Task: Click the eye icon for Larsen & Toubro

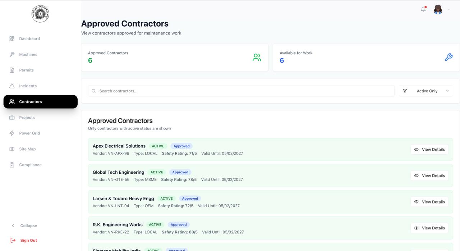Action: click(416, 202)
